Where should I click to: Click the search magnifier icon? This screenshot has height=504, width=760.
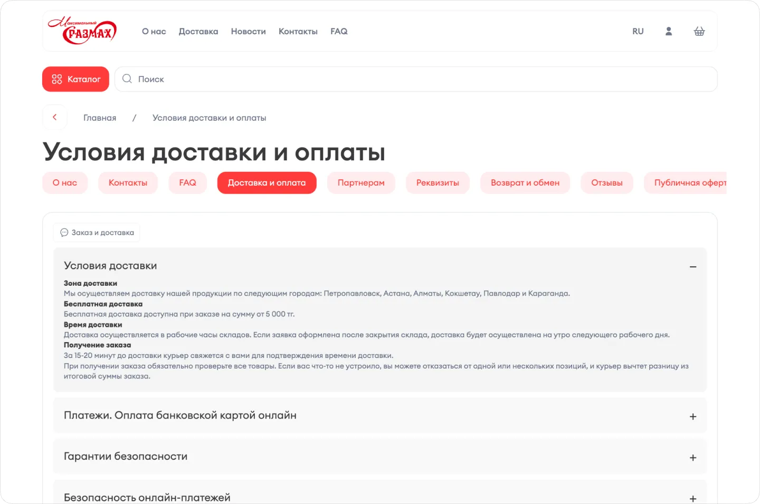tap(126, 79)
